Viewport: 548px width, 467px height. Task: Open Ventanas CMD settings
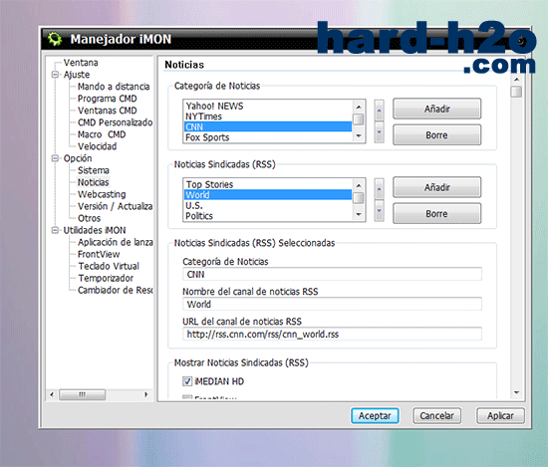[x=107, y=111]
